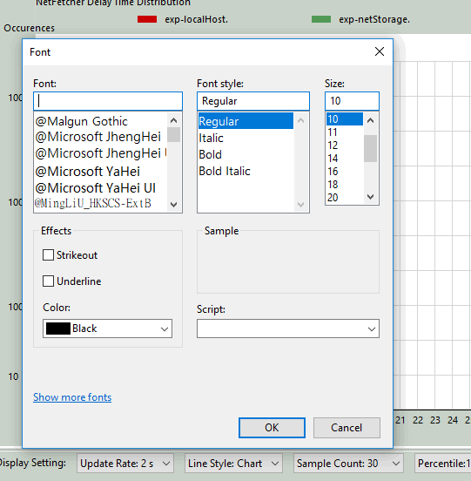This screenshot has width=471, height=481.
Task: Close the Font dialog window
Action: (380, 51)
